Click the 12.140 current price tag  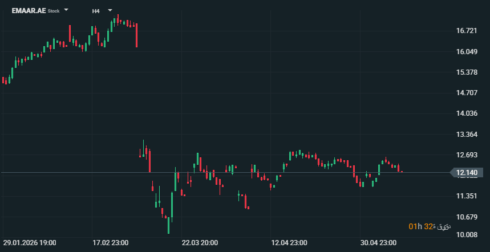(x=467, y=173)
